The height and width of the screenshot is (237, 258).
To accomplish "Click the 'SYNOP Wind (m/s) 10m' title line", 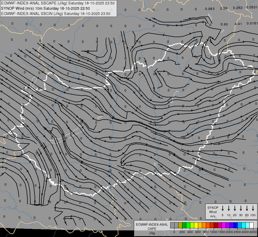I will tap(45, 8).
